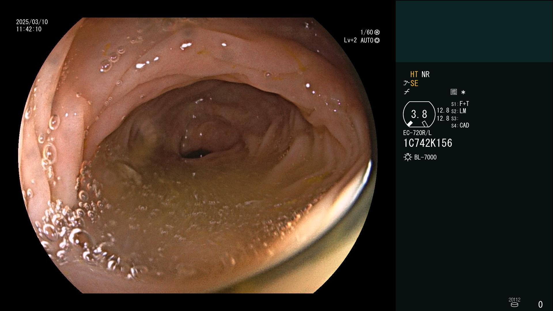Image resolution: width=553 pixels, height=311 pixels.
Task: Click the shutter speed icon beside 1/60
Action: (x=377, y=32)
